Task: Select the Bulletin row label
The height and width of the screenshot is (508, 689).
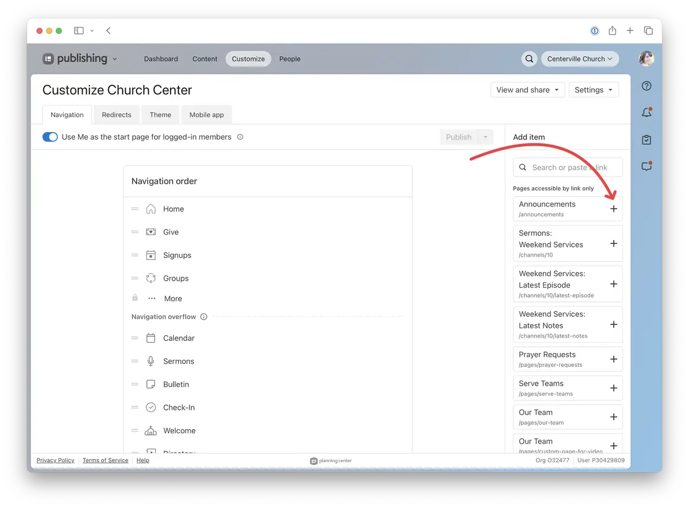Action: (x=176, y=385)
